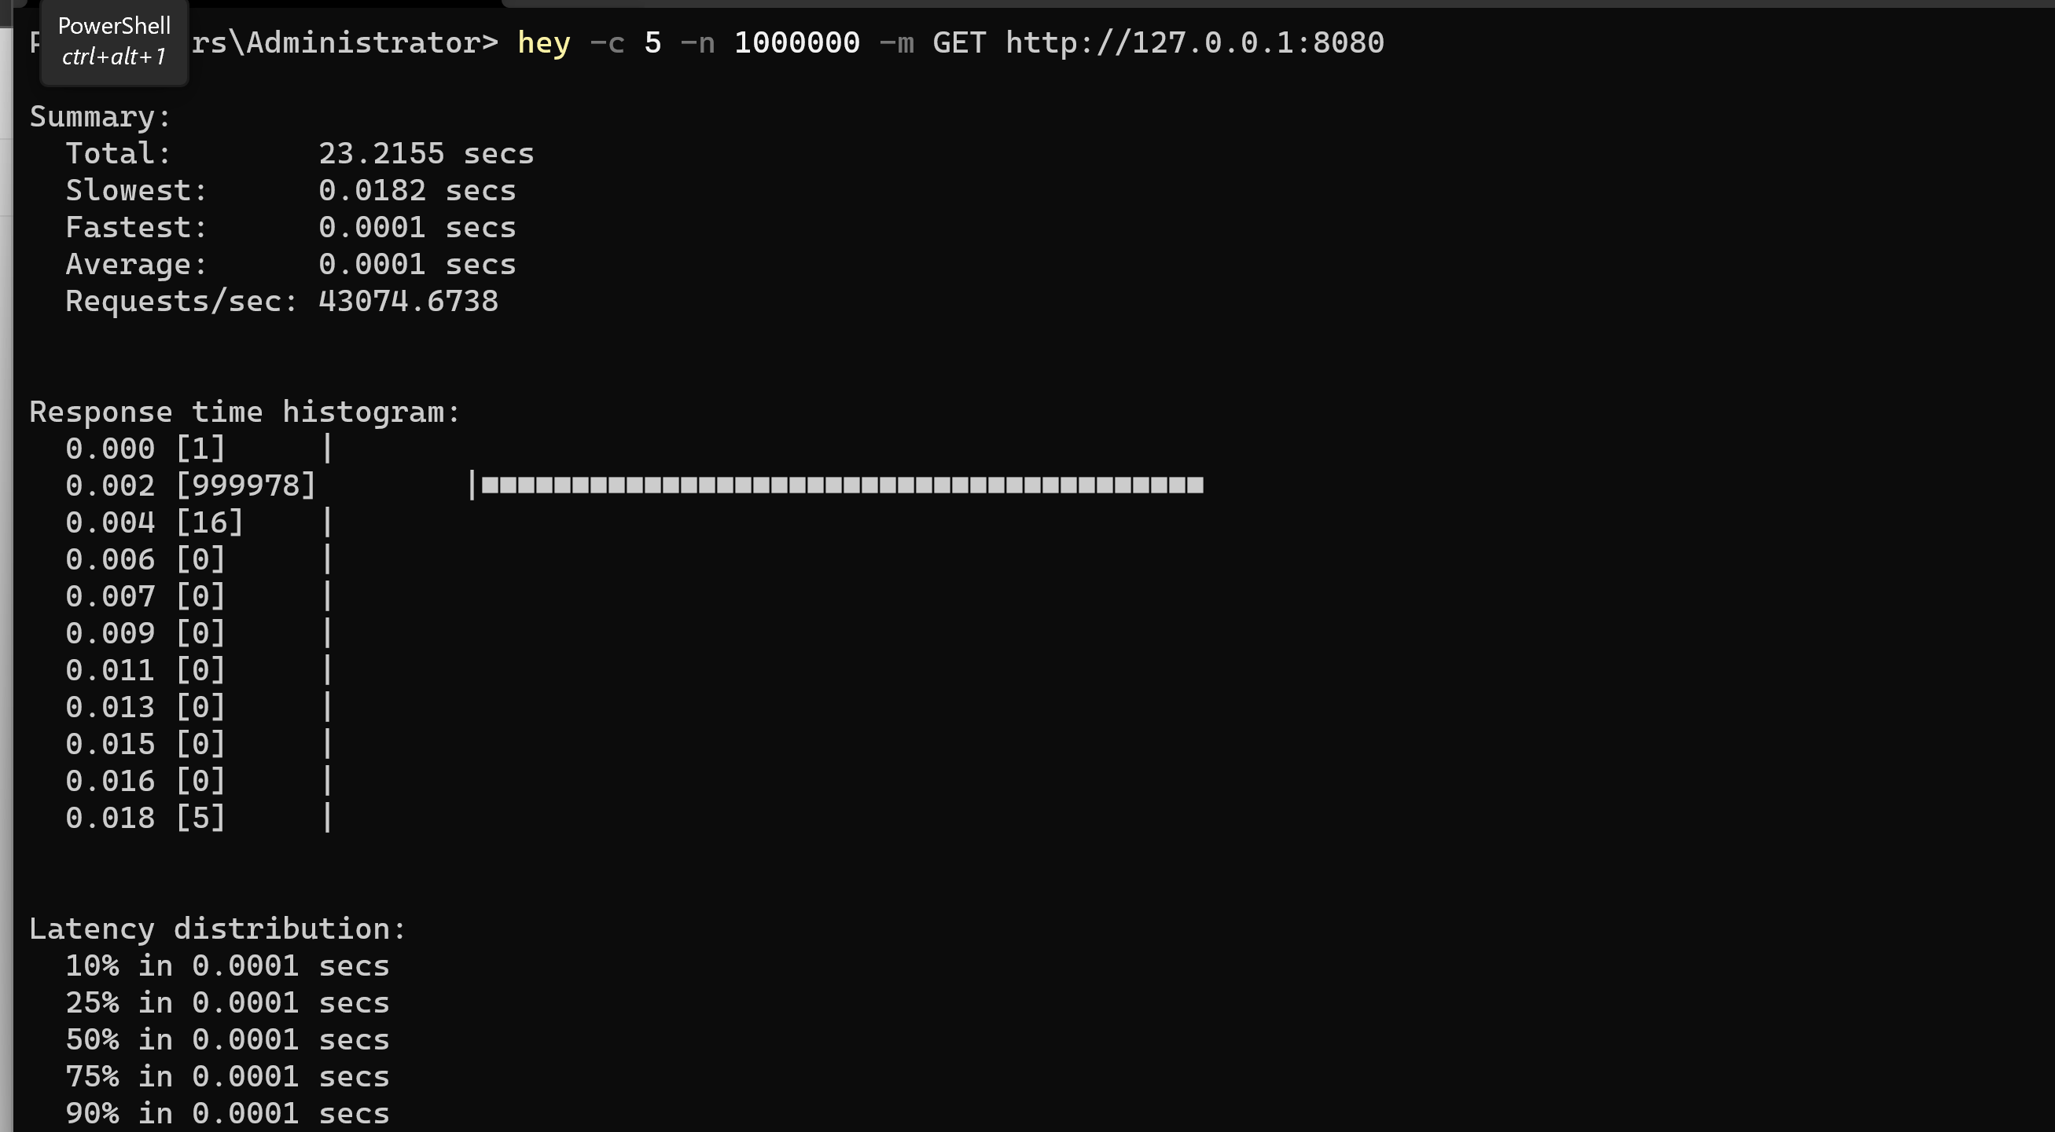
Task: Click the -c flag in the command
Action: coord(607,43)
